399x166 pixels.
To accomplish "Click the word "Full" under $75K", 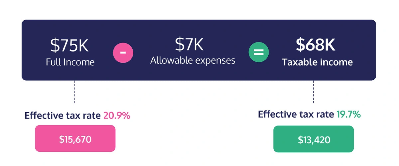I will [x=53, y=62].
